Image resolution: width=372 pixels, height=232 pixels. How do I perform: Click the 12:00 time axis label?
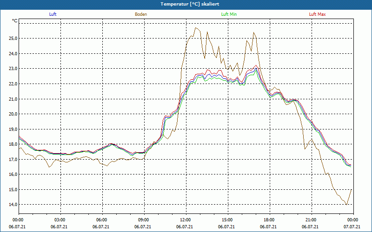[186, 219]
